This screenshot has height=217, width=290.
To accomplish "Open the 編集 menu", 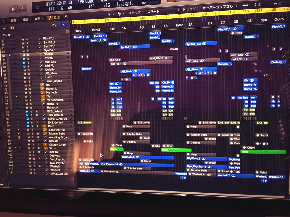I will click(x=14, y=20).
